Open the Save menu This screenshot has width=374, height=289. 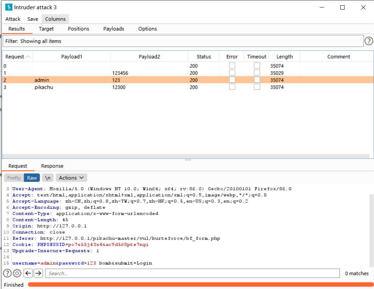click(33, 19)
